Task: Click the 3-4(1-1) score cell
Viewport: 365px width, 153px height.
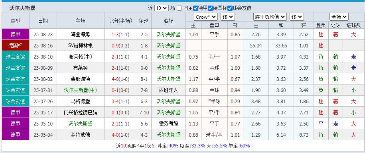Action: [x=120, y=102]
